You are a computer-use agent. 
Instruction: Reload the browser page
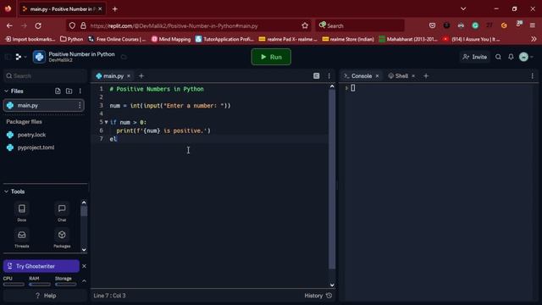point(38,25)
